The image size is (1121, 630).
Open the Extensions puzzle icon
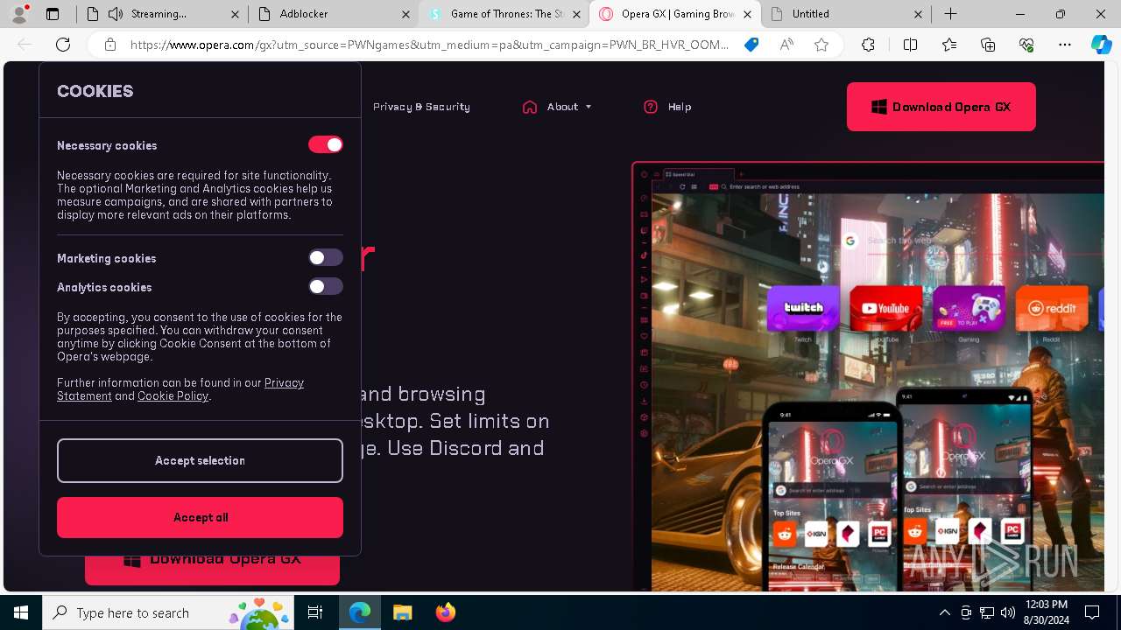[x=868, y=45]
